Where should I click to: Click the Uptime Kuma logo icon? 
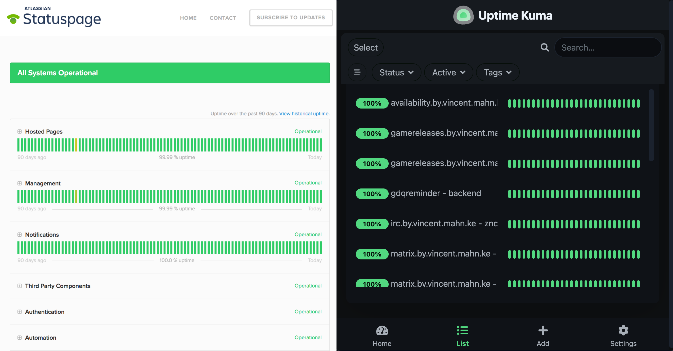(463, 15)
